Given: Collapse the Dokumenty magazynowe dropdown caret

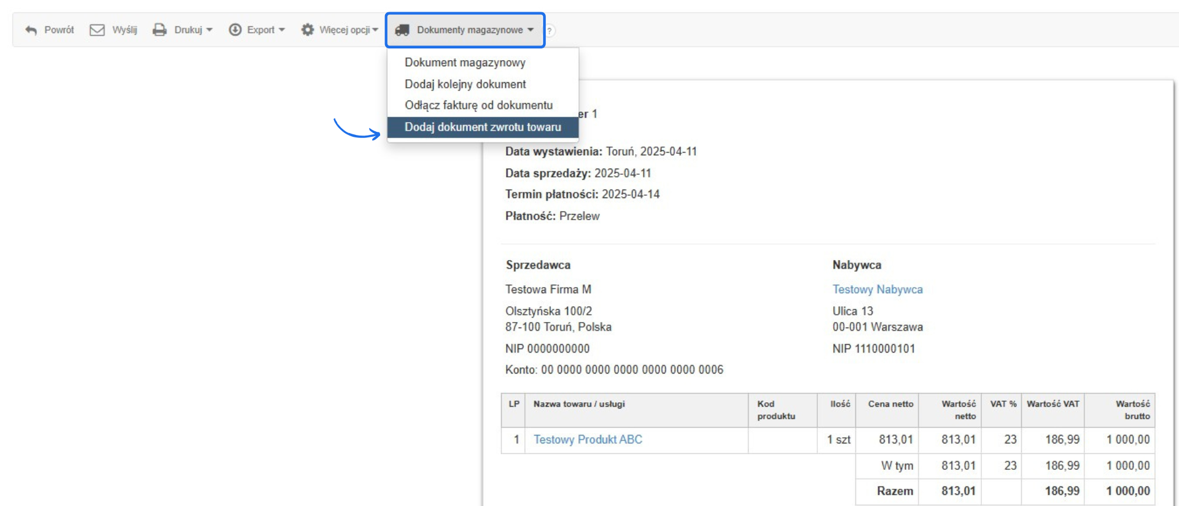Looking at the screenshot, I should point(531,30).
